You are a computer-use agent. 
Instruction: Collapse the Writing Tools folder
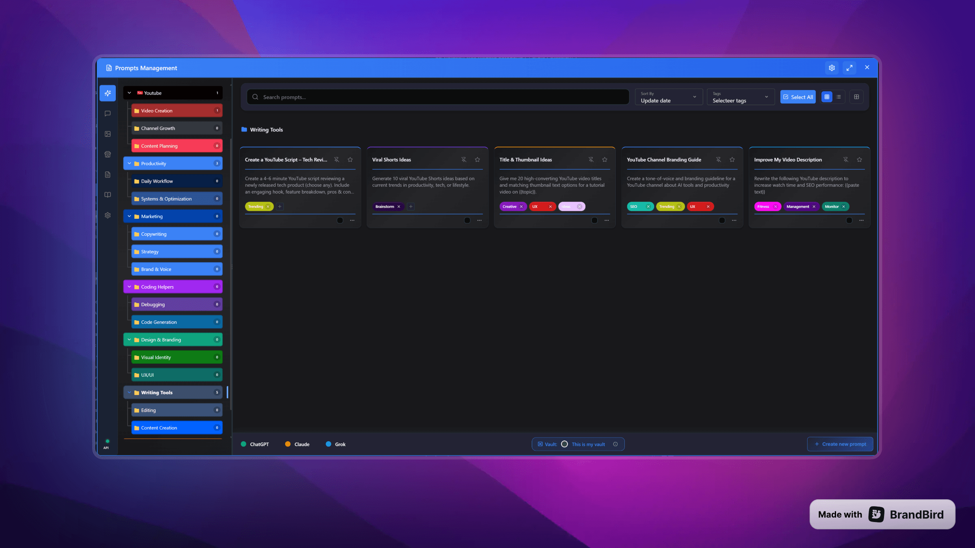tap(129, 393)
